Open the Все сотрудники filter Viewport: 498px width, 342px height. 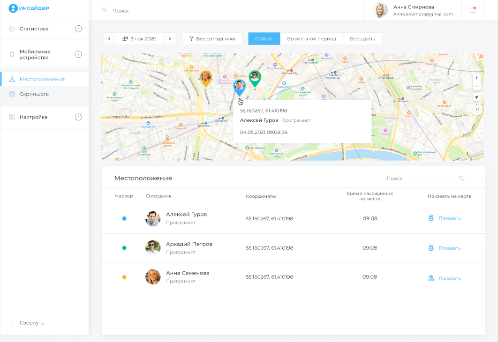[212, 39]
